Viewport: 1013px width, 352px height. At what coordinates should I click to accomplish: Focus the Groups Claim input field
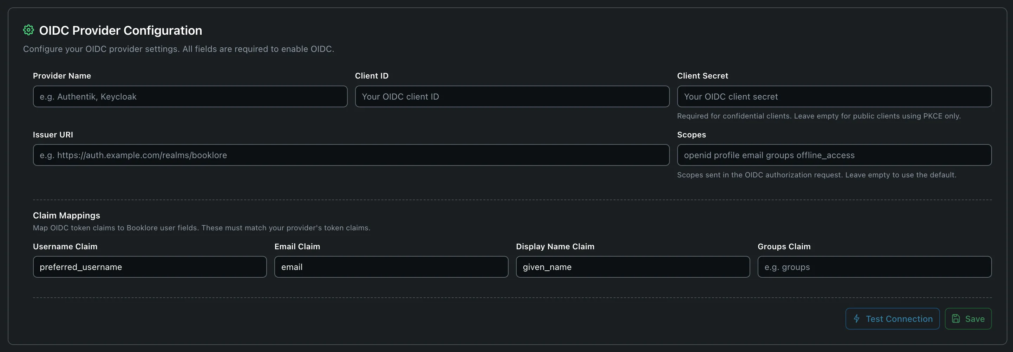(x=875, y=267)
